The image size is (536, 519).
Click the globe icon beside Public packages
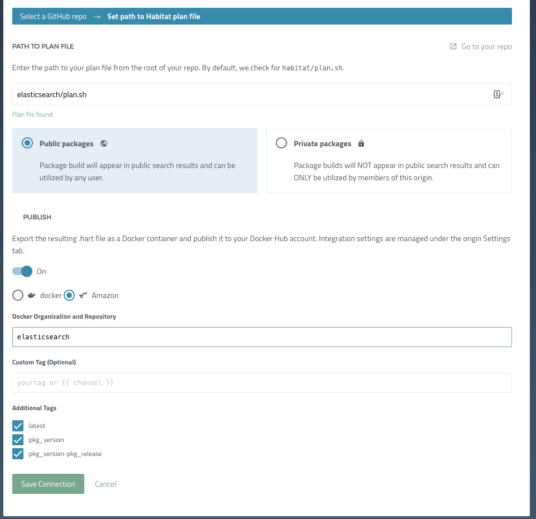(x=104, y=143)
